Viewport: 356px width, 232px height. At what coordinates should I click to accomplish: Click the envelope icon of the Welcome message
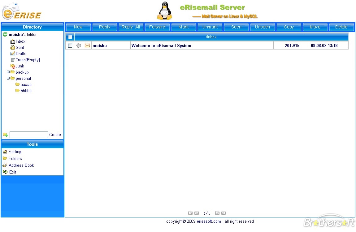pyautogui.click(x=87, y=45)
